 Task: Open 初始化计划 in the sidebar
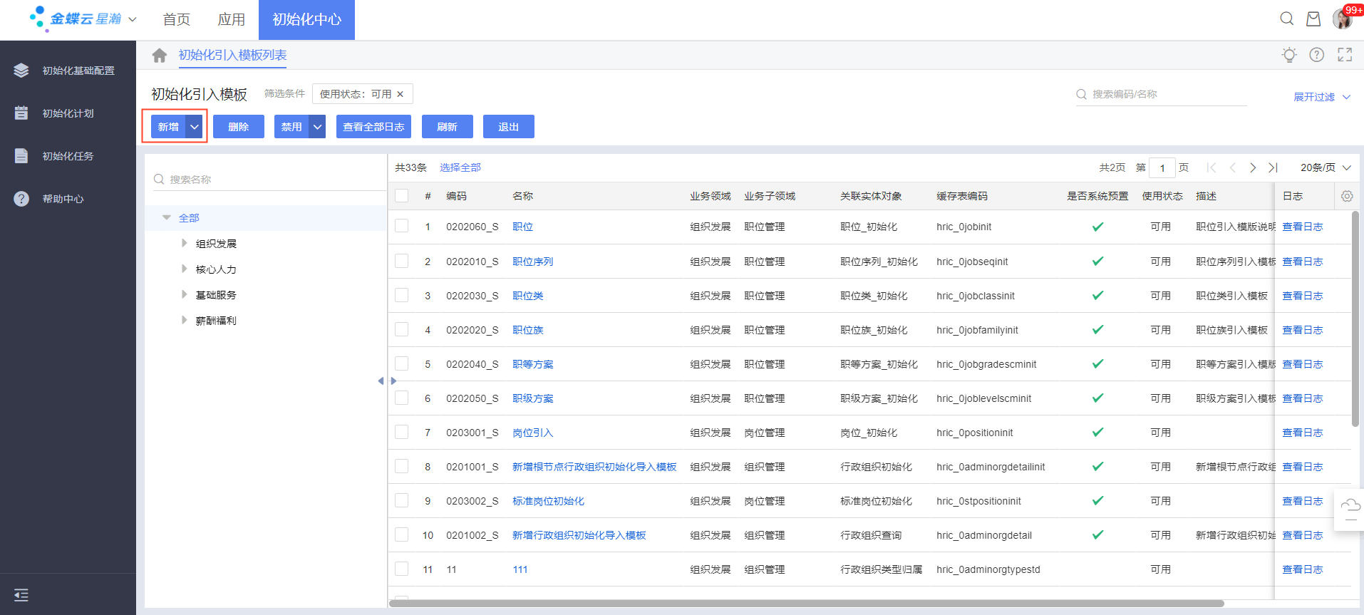click(x=68, y=113)
